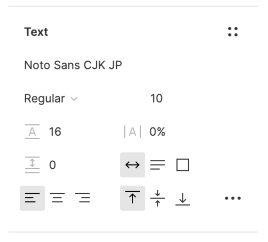
Task: Click the paragraph spacing icon
Action: (x=32, y=165)
